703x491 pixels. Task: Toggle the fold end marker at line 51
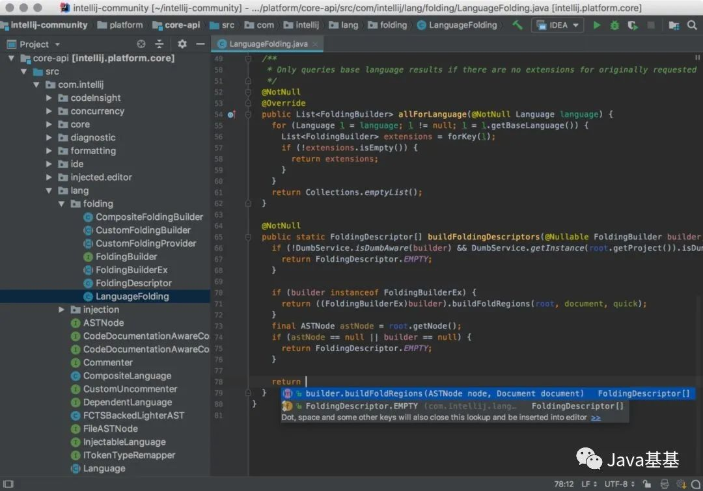click(248, 81)
